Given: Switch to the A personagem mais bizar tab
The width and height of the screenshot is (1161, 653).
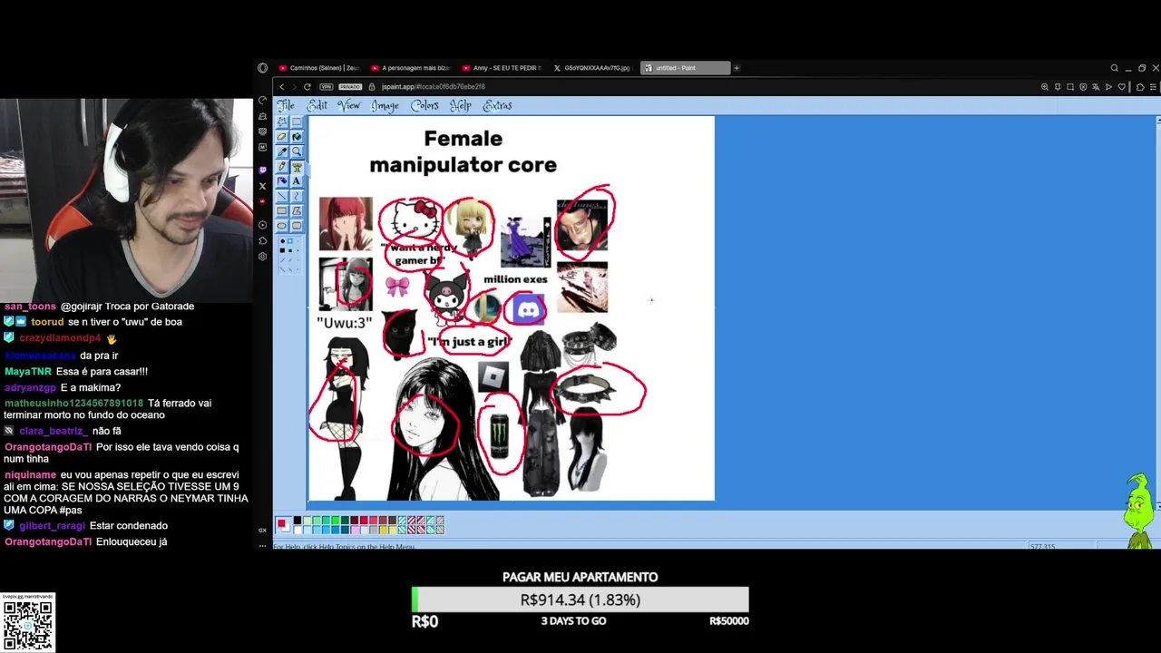Looking at the screenshot, I should (x=410, y=68).
